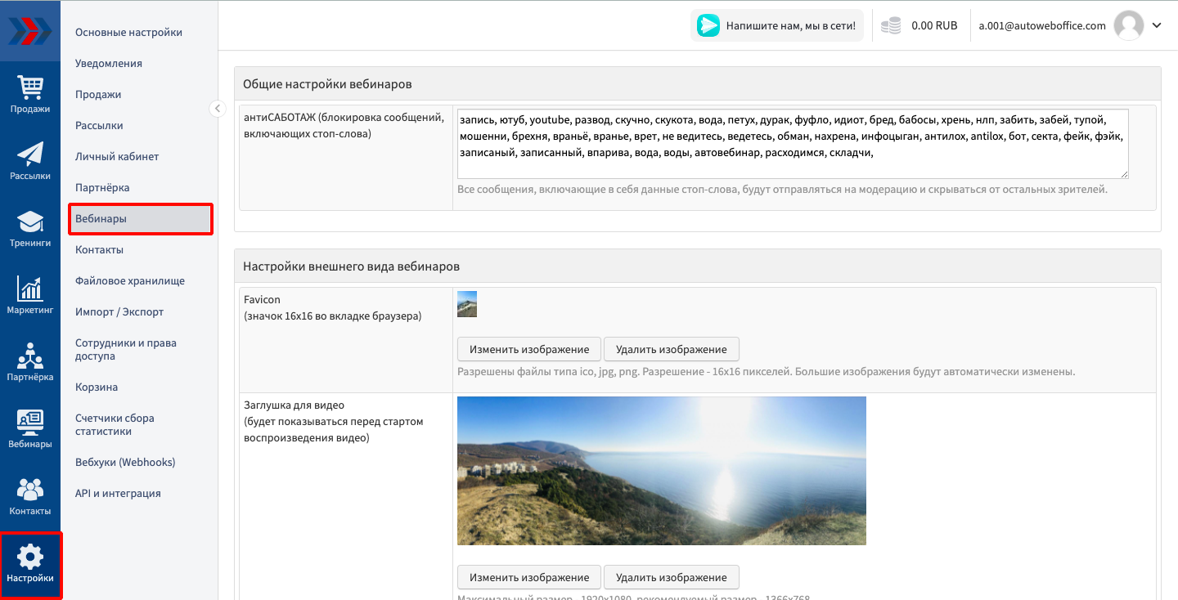This screenshot has height=600, width=1178.
Task: Expand the user account dropdown chevron
Action: [1157, 25]
